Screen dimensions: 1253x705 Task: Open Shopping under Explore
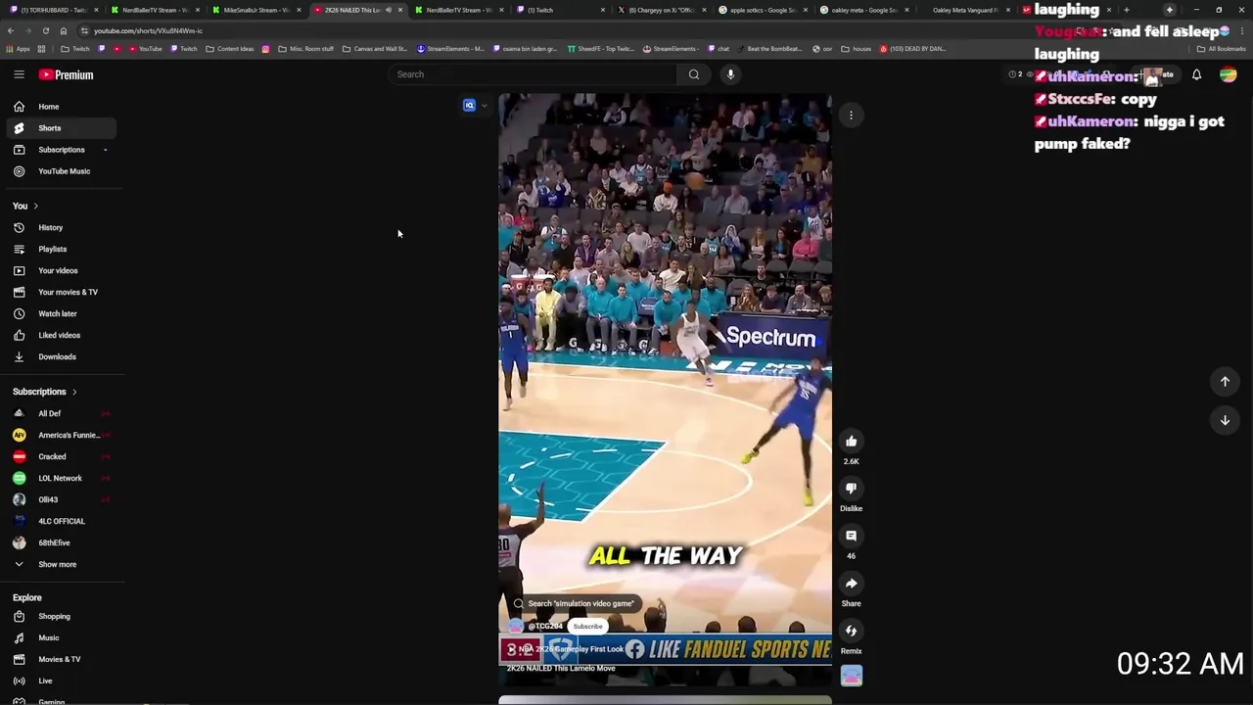point(62,616)
